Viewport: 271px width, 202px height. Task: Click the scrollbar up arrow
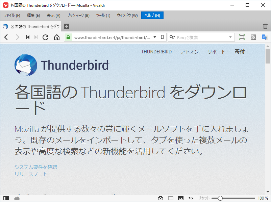point(268,46)
